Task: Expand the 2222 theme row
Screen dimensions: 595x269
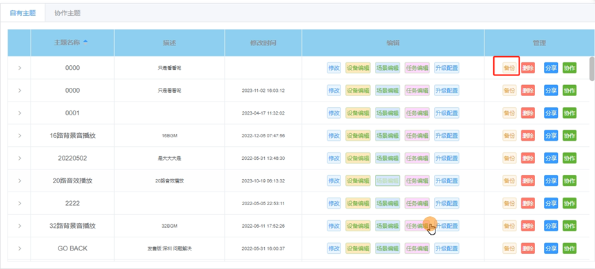Action: [x=19, y=203]
